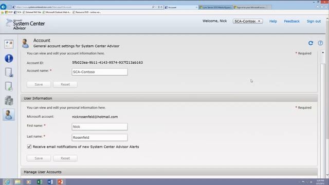
Task: Click Save below the email notifications checkbox
Action: 39,158
